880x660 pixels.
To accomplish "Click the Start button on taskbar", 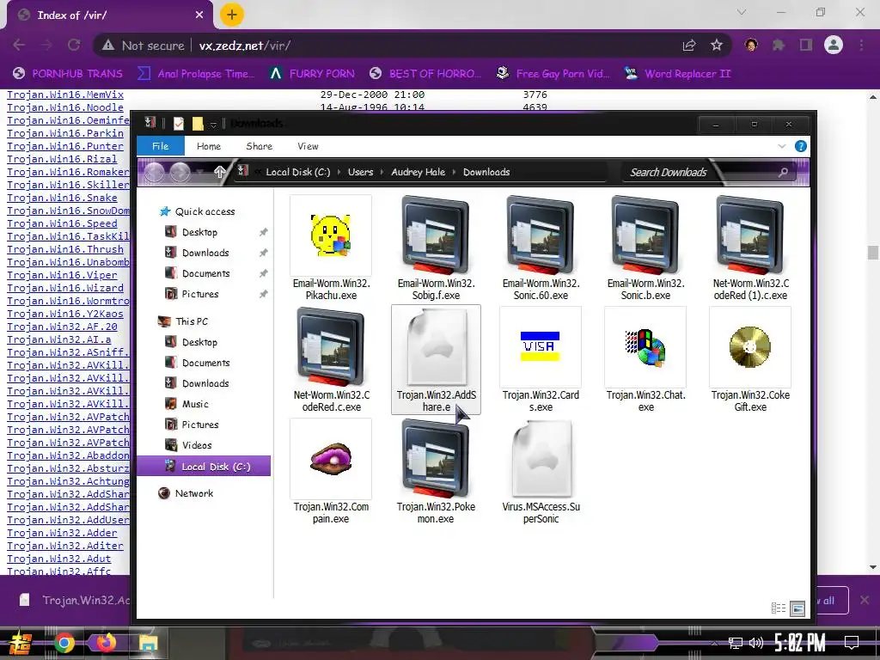I will click(x=21, y=643).
